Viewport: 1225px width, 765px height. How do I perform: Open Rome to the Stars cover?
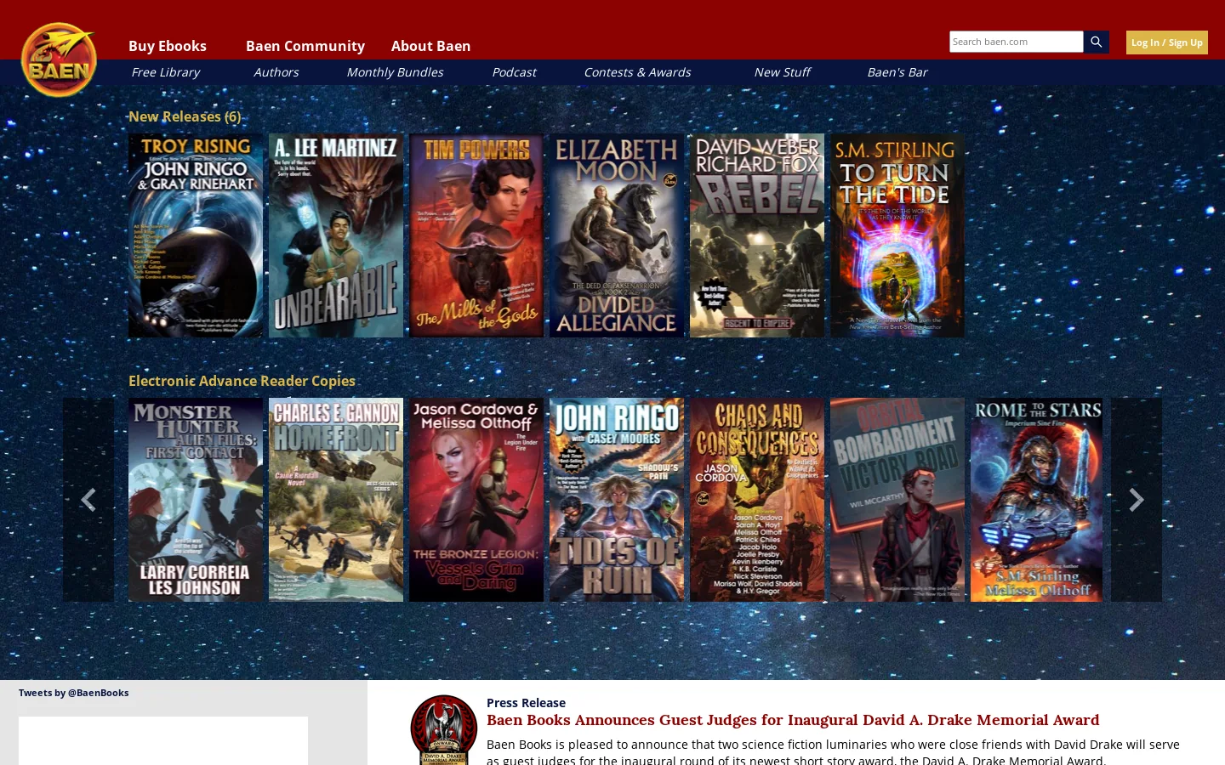pyautogui.click(x=1036, y=500)
